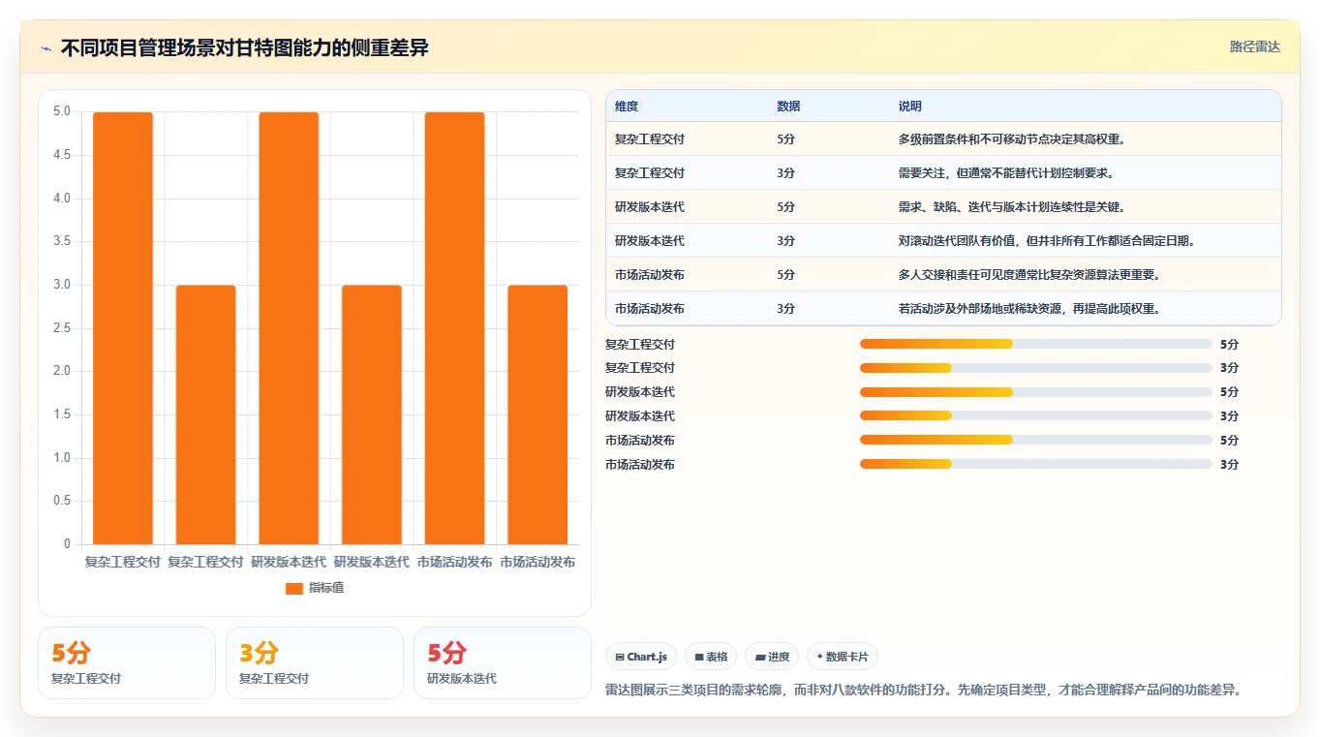Viewport: 1320px width, 737px height.
Task: Open the orange 5分 复杂工程交付 data card
Action: 127,662
